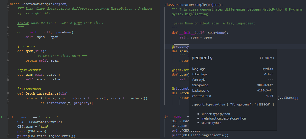This screenshot has height=139, width=306.
Task: Click fold-end marker beside 'self._spam = spam'
Action: [8, 37]
